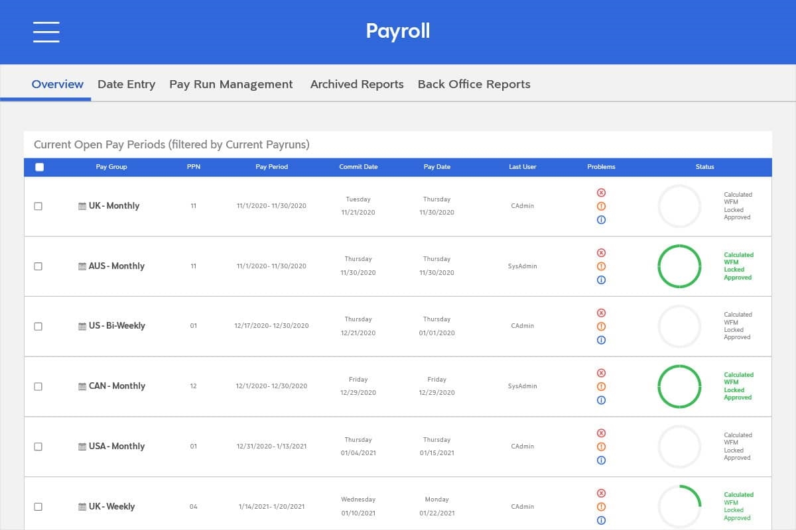Tick the USA - Monthly row checkbox

click(38, 447)
